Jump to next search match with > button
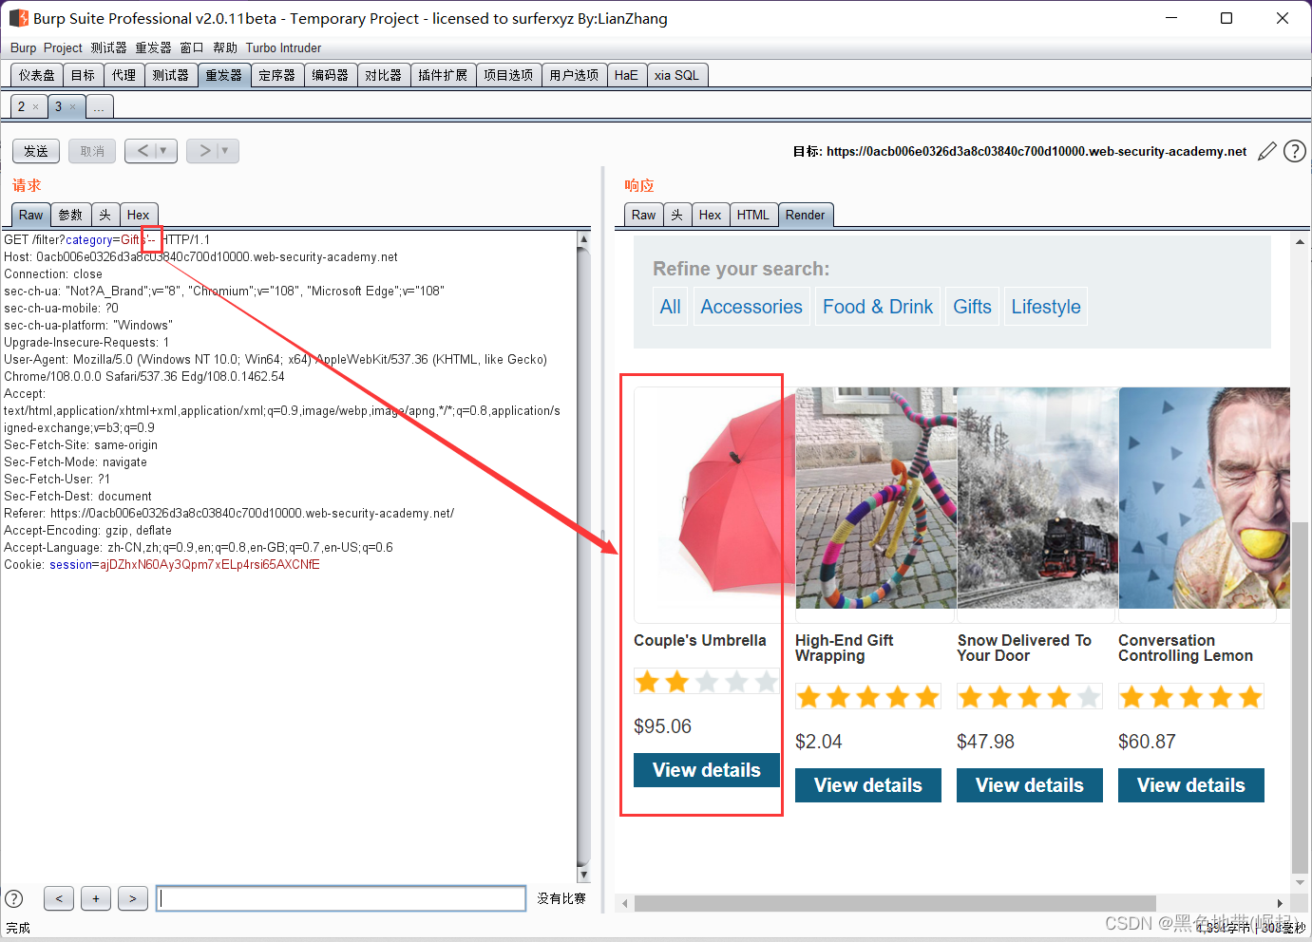This screenshot has width=1312, height=942. pos(133,898)
